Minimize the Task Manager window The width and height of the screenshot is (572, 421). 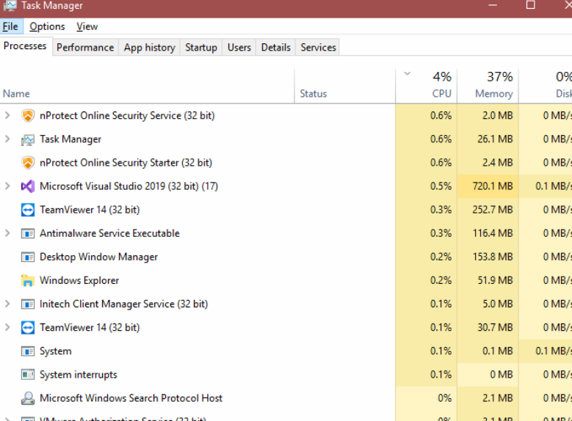click(493, 5)
